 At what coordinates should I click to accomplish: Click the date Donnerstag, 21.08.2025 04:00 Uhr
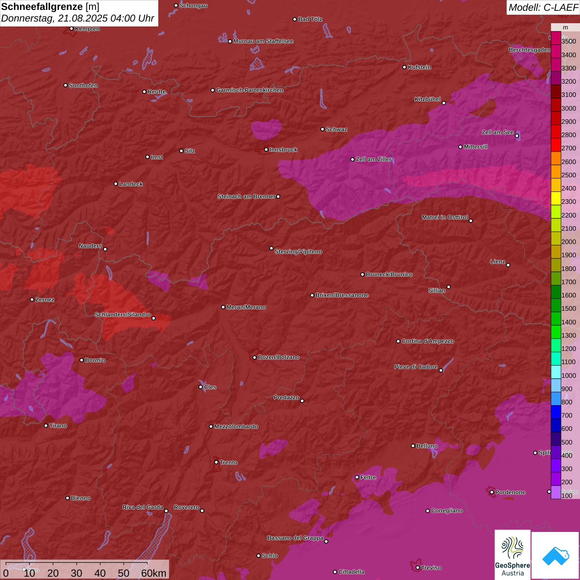coord(77,18)
